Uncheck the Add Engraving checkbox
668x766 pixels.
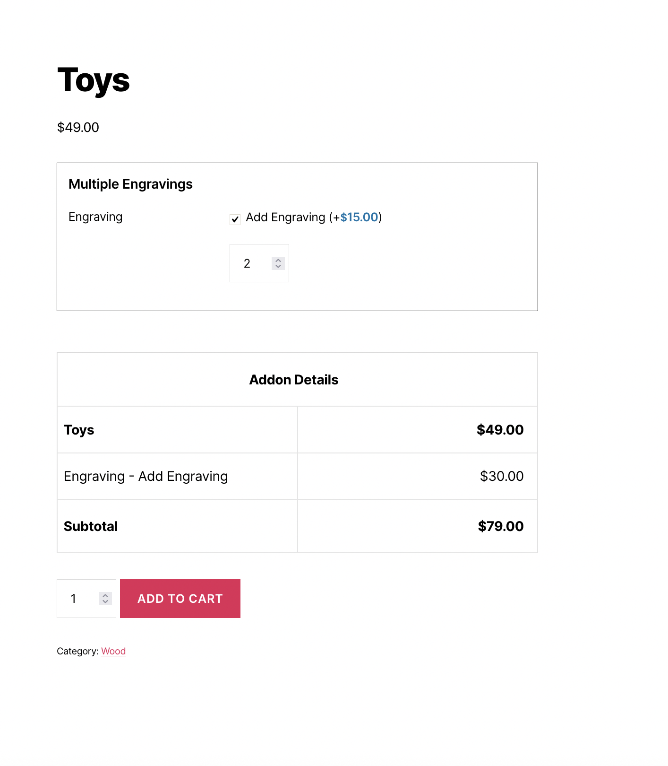(235, 219)
